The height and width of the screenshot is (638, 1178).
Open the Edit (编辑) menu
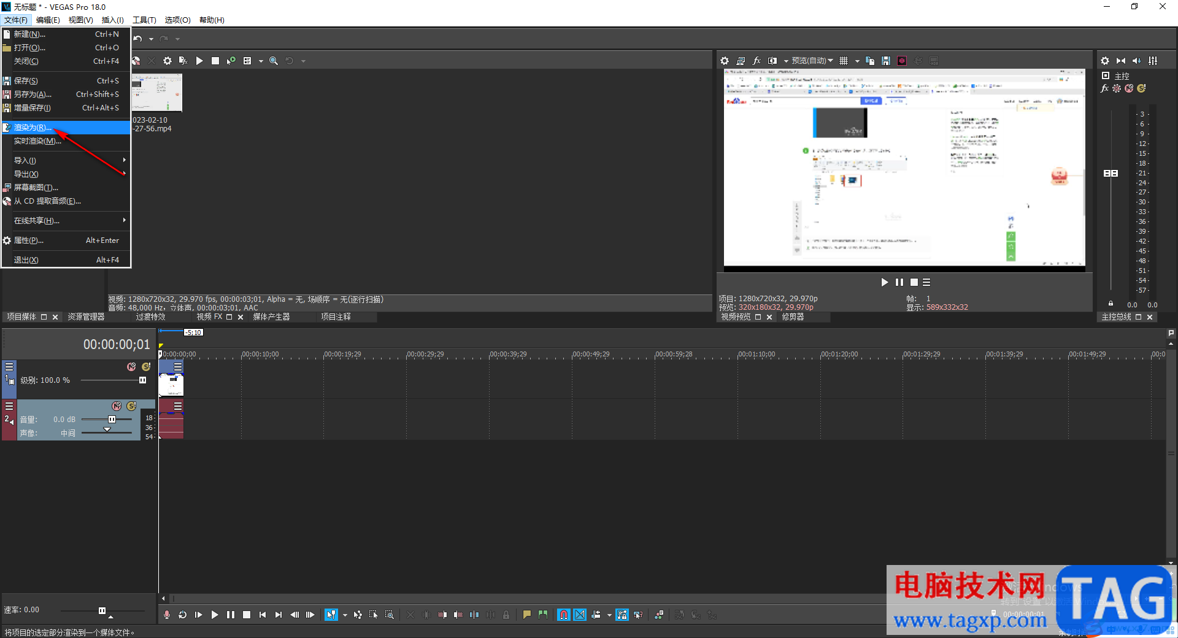coord(48,20)
